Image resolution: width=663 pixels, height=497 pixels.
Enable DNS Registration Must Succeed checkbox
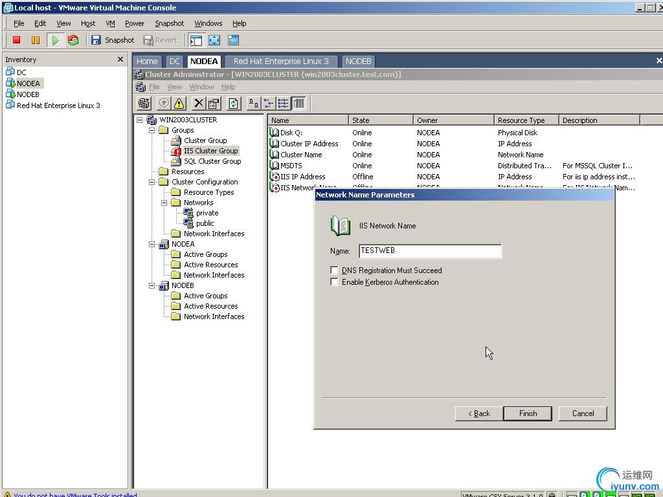(334, 271)
